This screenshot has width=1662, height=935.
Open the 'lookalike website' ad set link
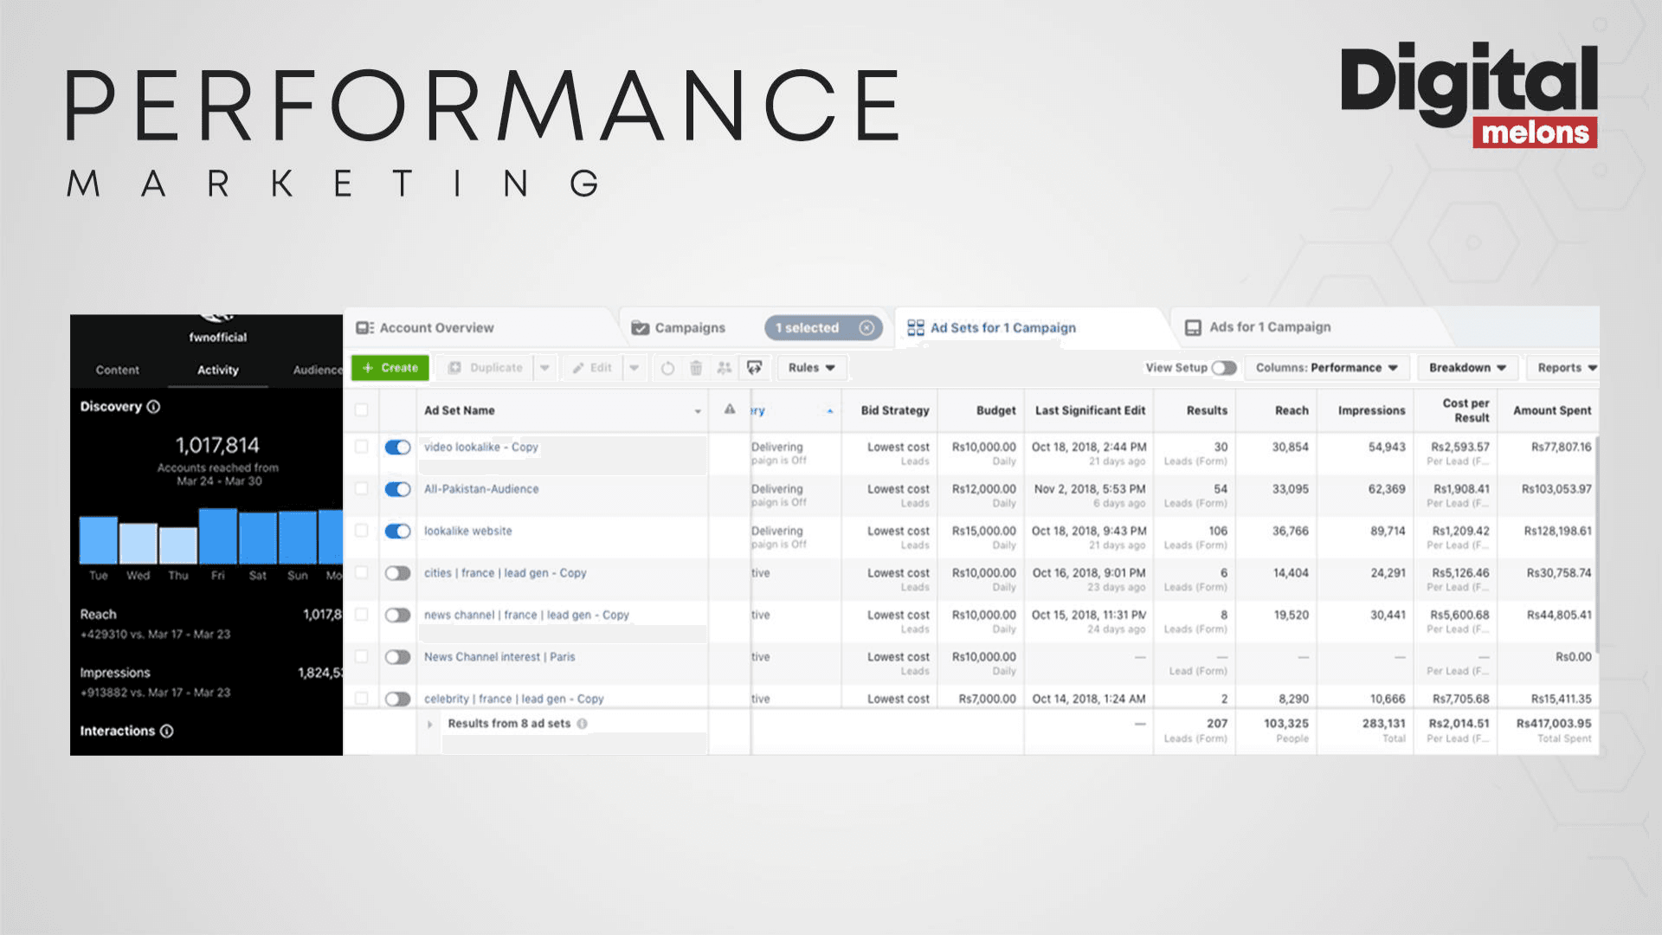[467, 531]
